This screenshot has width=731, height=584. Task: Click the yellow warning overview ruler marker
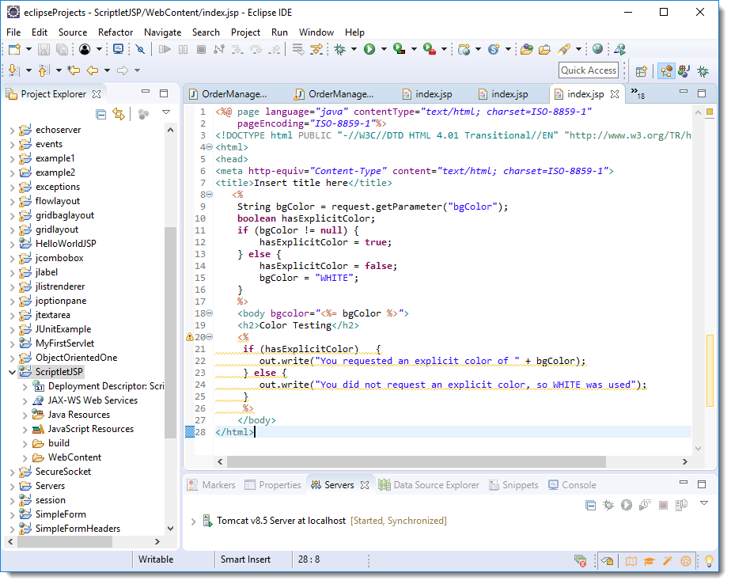coord(710,371)
